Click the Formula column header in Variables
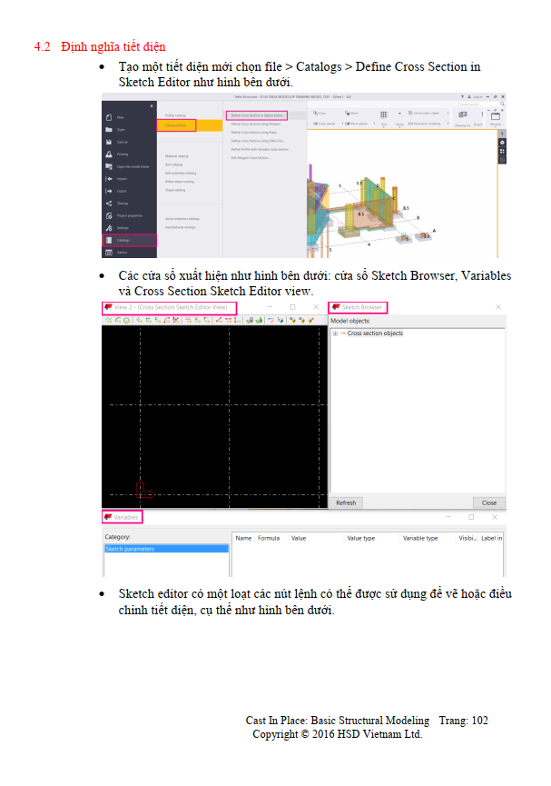Viewport: 551px width, 786px height. 268,538
